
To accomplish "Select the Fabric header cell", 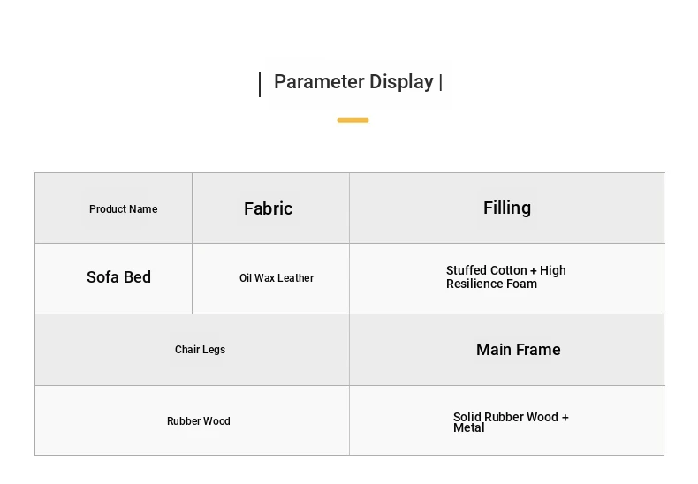I will click(x=270, y=208).
